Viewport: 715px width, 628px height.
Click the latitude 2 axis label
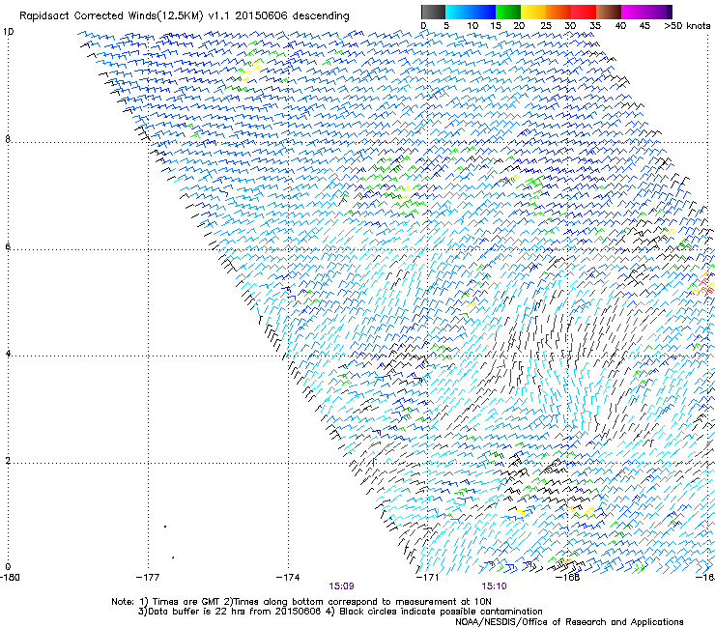[8, 460]
